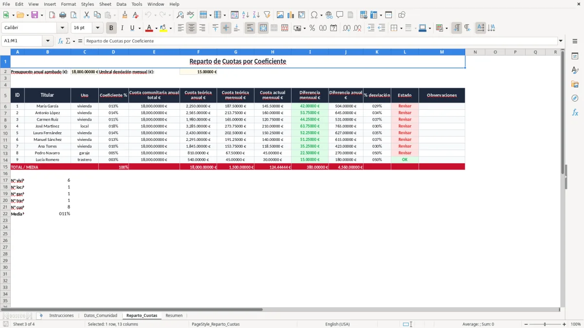The width and height of the screenshot is (584, 328).
Task: Click Sort Ascending icon
Action: [246, 15]
